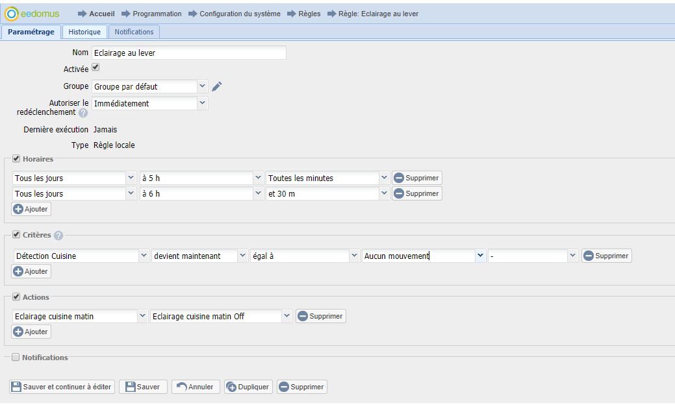Click the arrow icon before Programmation

pyautogui.click(x=125, y=14)
